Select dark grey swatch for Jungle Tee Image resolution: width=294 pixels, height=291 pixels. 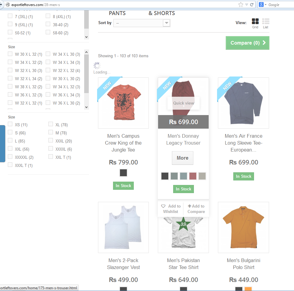123,173
